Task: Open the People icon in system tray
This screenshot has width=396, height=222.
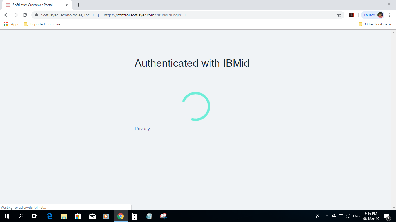Action: coord(317,216)
